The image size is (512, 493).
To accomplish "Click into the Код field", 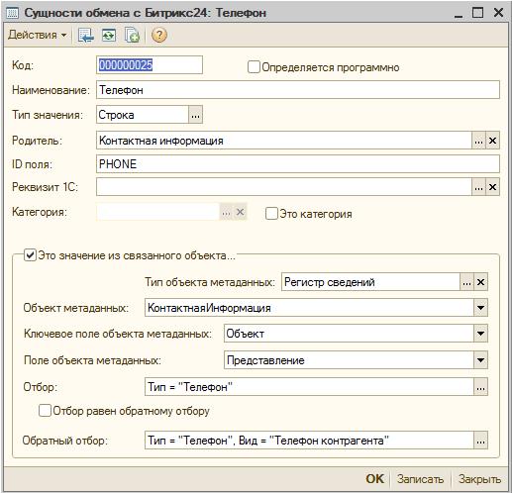I will coord(150,65).
